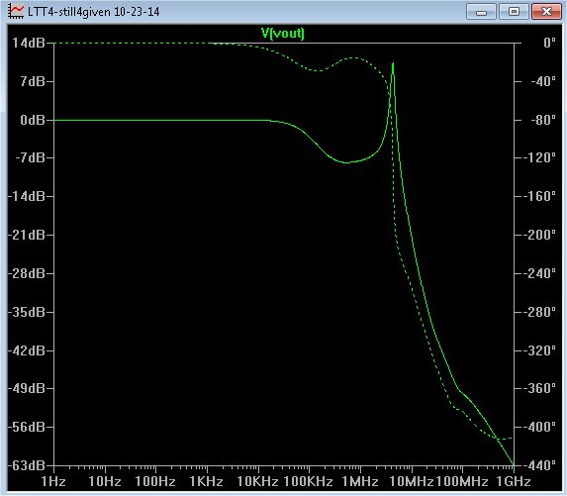Screen dimensions: 567x496
Task: Select the V(vout) trace label
Action: 283,34
